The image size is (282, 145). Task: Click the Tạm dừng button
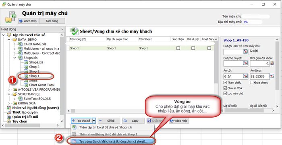52,21
